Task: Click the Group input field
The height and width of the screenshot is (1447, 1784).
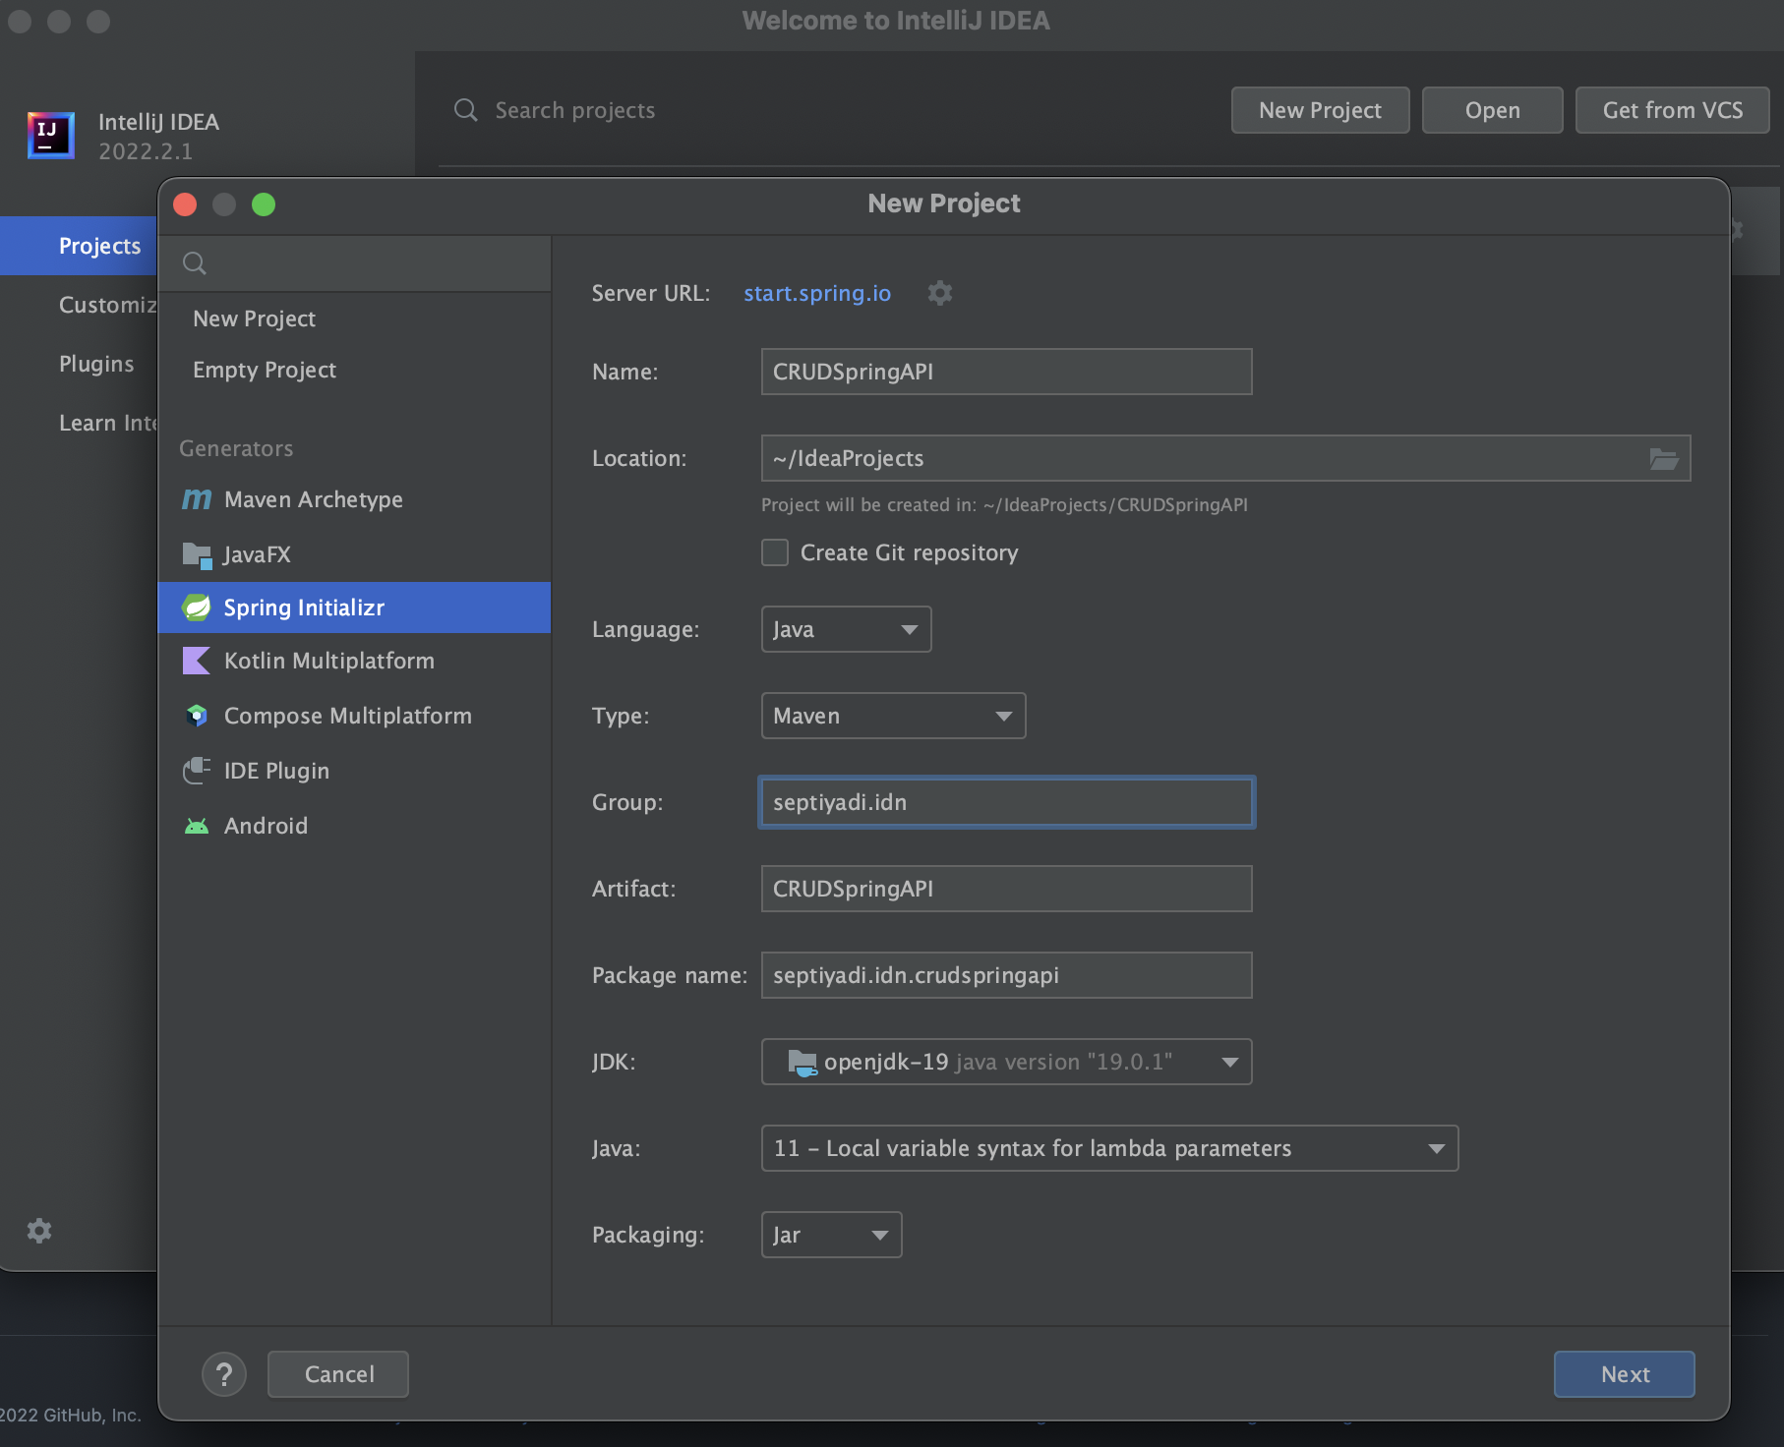Action: 1006,802
